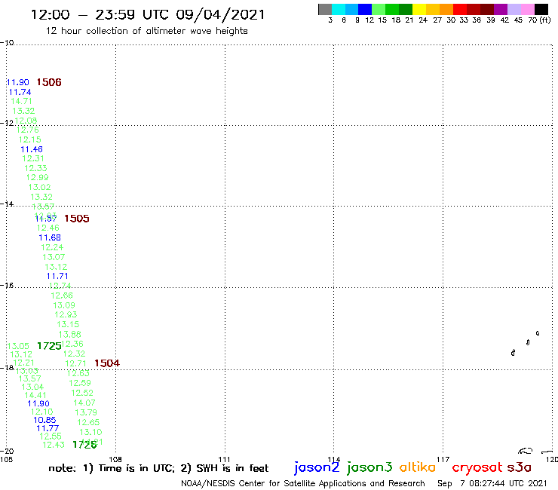The image size is (558, 490).
Task: Click the wave height value 12.46
Action: [48, 228]
